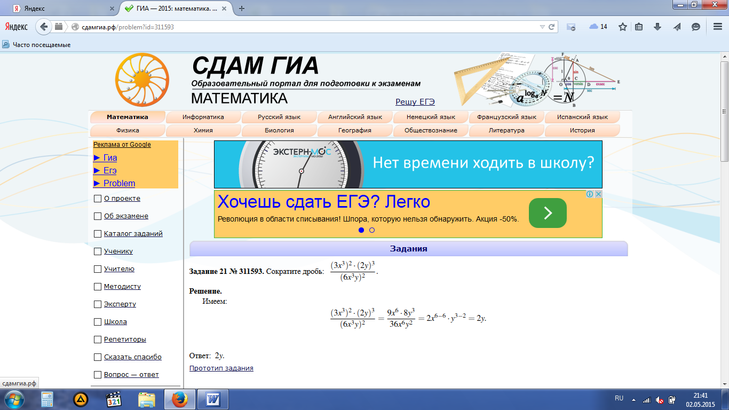The width and height of the screenshot is (729, 410).
Task: Open the bookmarks list icon
Action: tap(639, 27)
